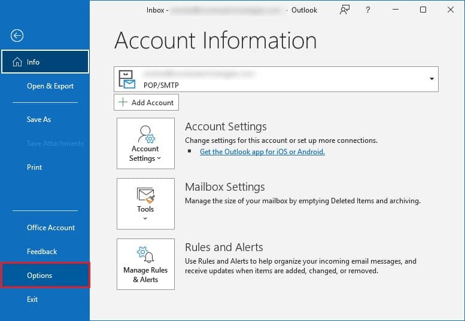Click 'Change settings for this account' text

pos(281,140)
